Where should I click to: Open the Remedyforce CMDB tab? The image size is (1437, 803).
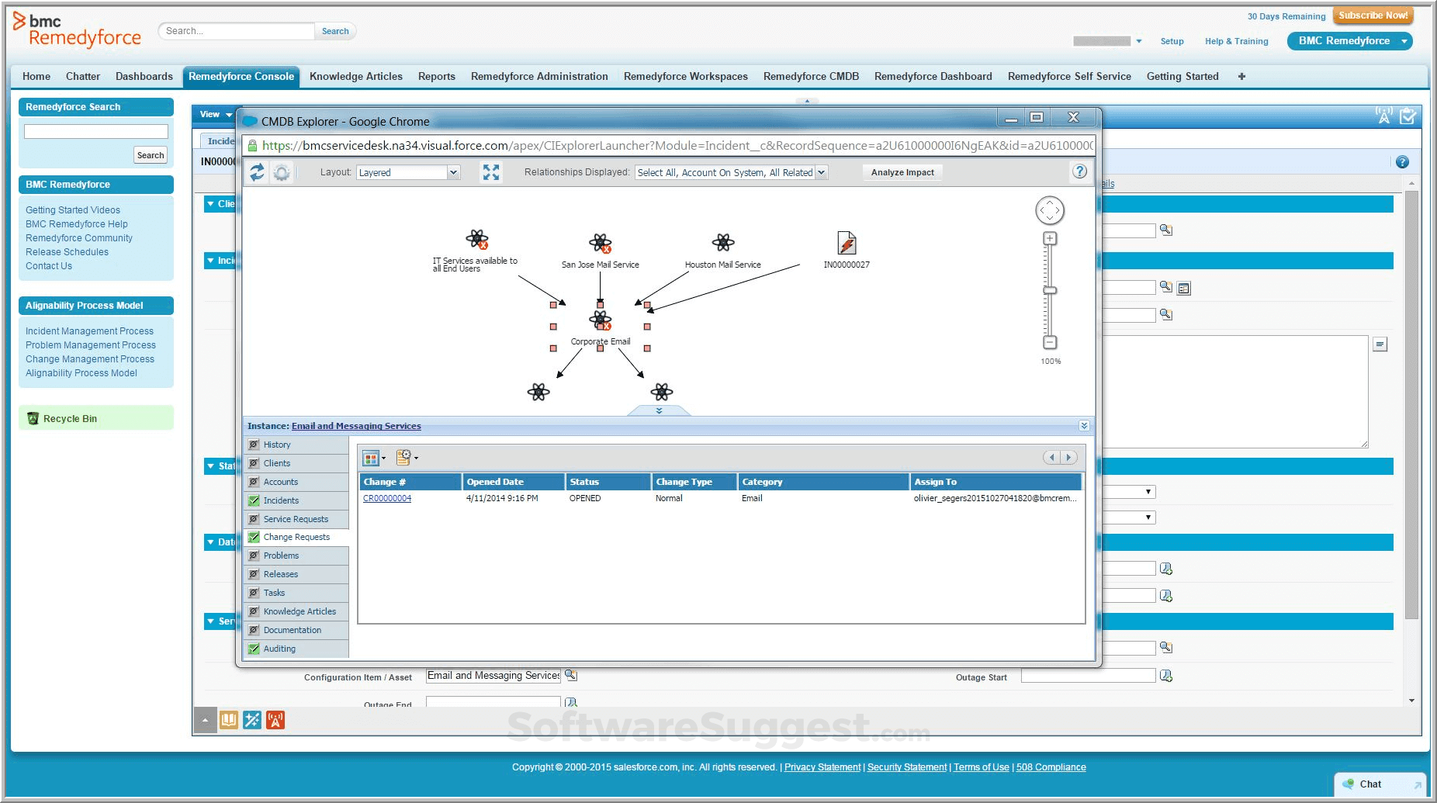(811, 76)
